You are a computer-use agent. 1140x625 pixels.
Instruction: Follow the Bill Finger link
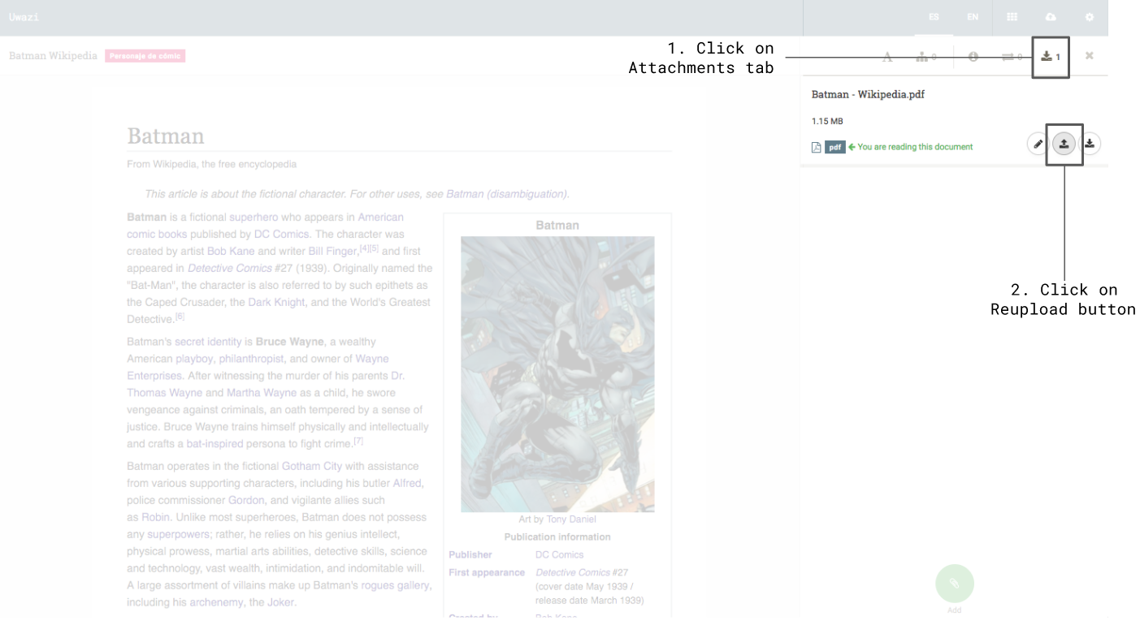(x=333, y=251)
